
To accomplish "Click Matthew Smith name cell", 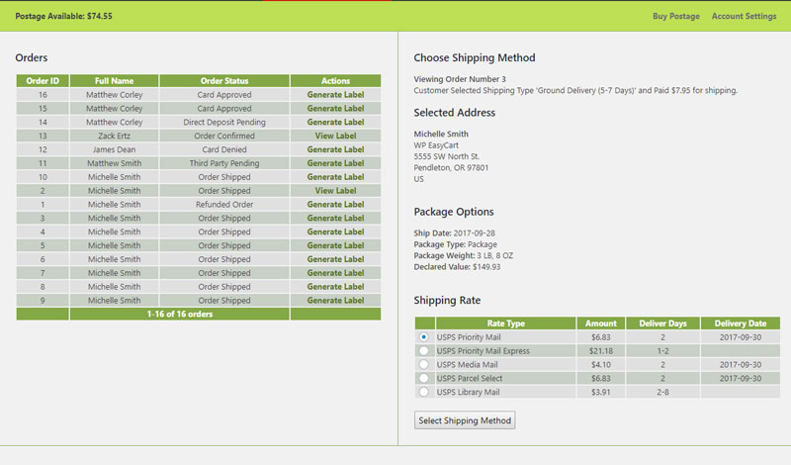I will 114,163.
